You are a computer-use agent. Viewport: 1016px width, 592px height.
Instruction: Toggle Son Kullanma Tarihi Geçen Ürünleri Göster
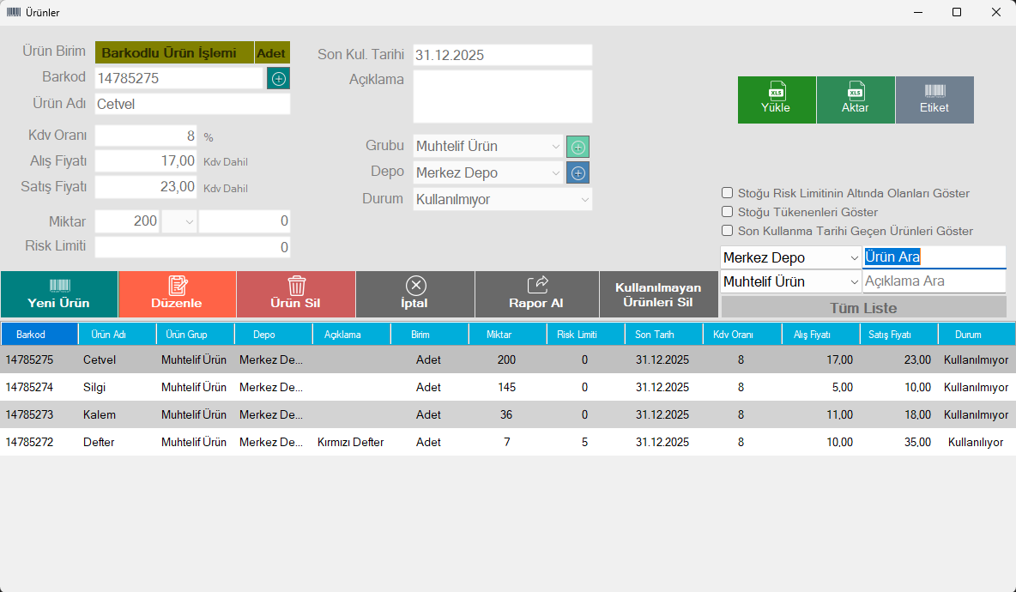728,231
